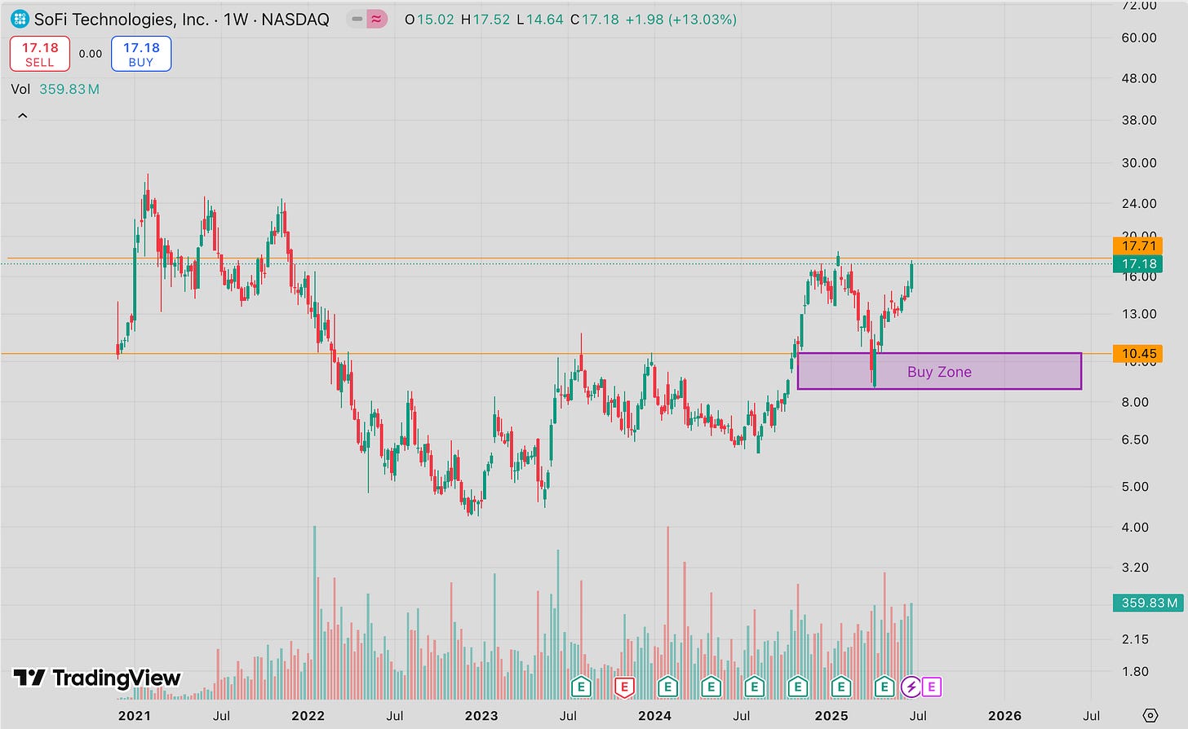The height and width of the screenshot is (729, 1188).
Task: Click the 60.00 price axis label
Action: pyautogui.click(x=1139, y=38)
